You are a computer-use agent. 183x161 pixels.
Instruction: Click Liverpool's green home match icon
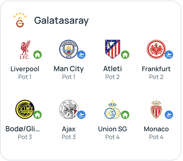coord(37,55)
